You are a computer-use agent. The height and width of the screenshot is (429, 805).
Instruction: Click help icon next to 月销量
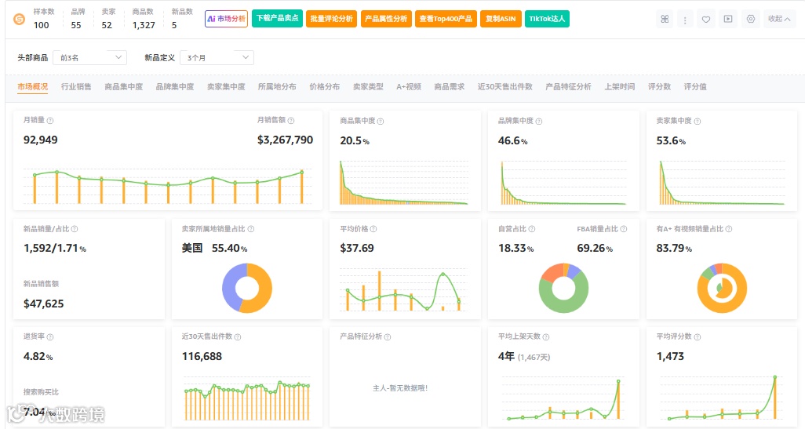49,121
